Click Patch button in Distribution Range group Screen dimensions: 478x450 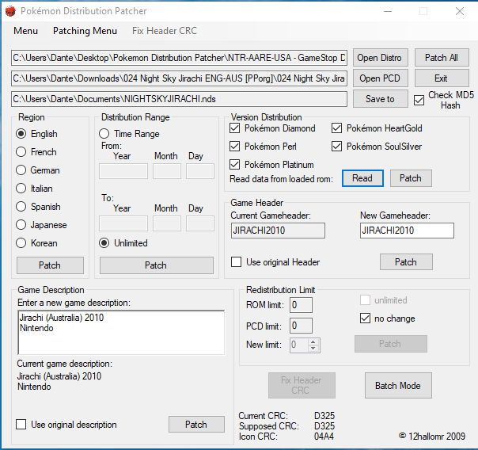[x=157, y=265]
